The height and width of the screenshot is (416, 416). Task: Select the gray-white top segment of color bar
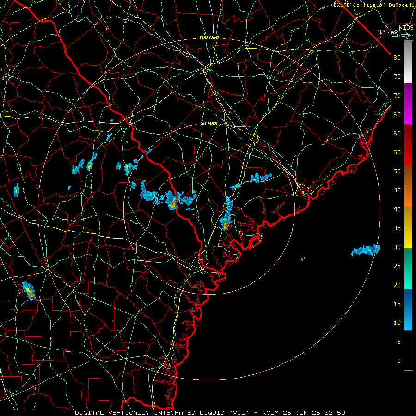(408, 62)
